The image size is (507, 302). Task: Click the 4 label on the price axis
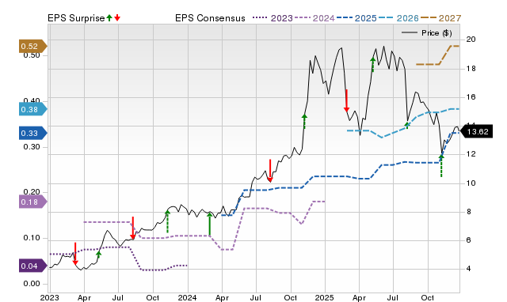[468, 269]
